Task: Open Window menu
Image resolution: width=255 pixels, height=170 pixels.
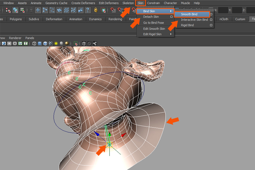Action: tap(8, 3)
